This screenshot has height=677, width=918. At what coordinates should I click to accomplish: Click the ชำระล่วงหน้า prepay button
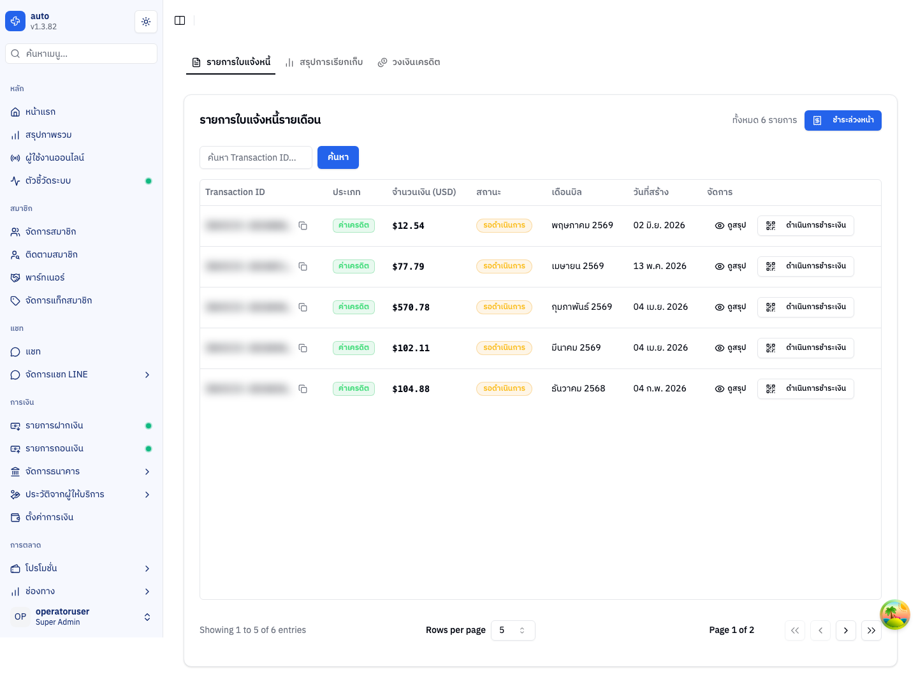click(x=843, y=120)
